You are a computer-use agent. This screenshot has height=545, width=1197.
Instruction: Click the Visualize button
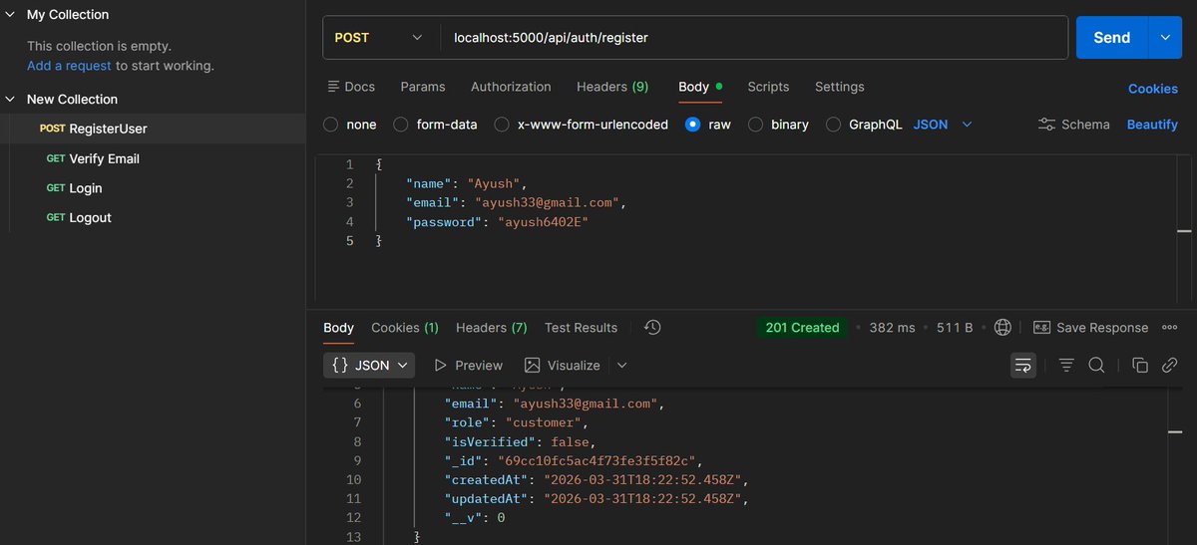pos(562,366)
